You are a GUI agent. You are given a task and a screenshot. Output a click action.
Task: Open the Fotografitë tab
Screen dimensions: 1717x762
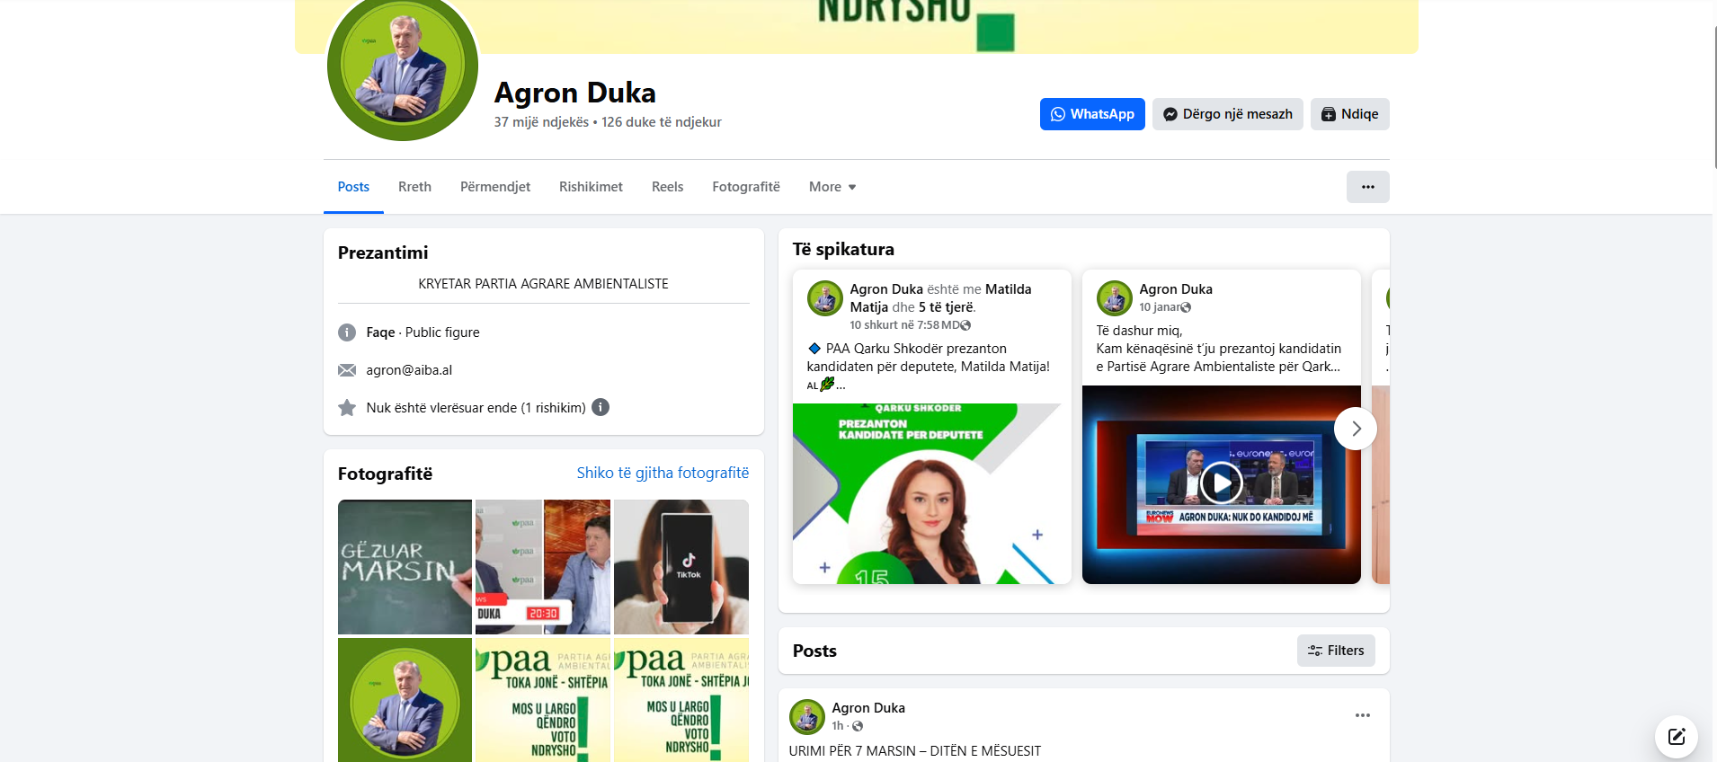745,187
